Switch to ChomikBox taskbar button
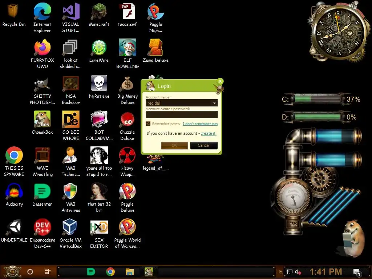Viewport: 372px width, 279px height. pos(149,272)
